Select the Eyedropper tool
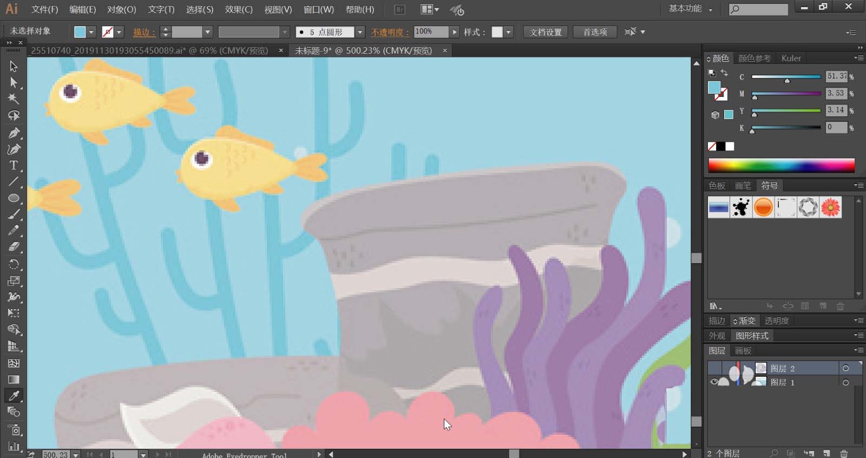Image resolution: width=866 pixels, height=458 pixels. [x=14, y=396]
